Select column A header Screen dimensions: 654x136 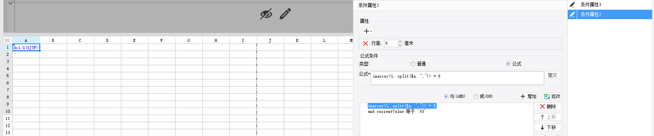(26, 40)
